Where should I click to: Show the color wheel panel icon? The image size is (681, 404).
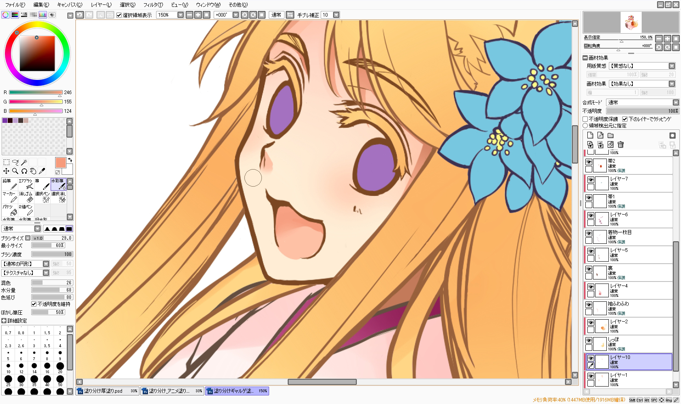(5, 15)
